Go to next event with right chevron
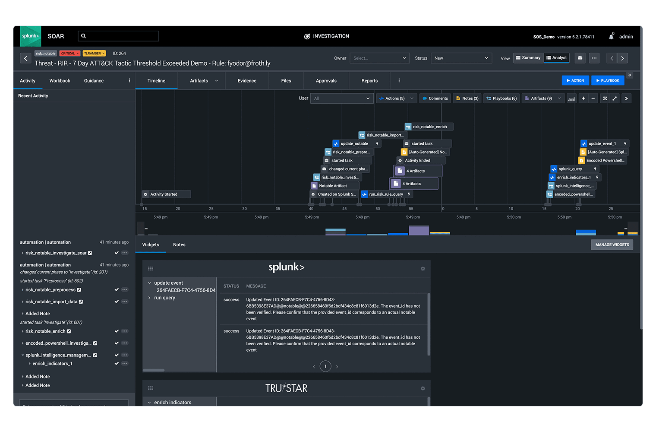 click(622, 58)
